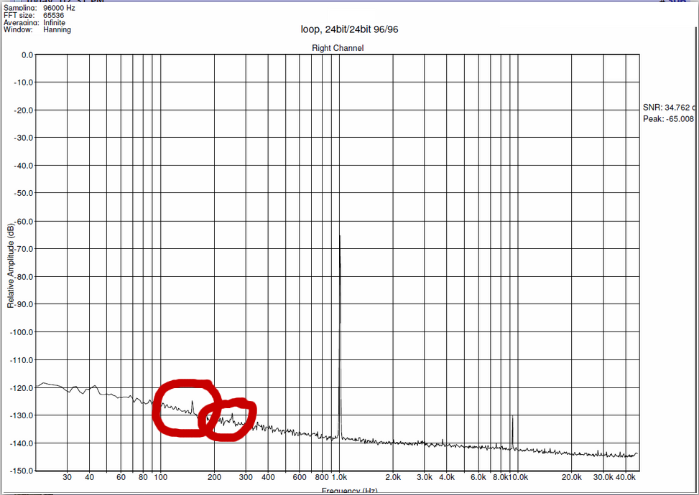
Task: Click the -10.0 amplitude axis label
Action: (24, 82)
